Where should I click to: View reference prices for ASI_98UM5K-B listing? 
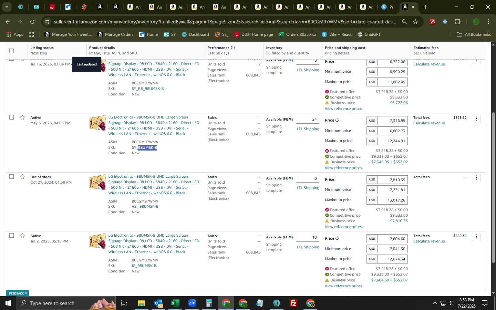point(343,227)
